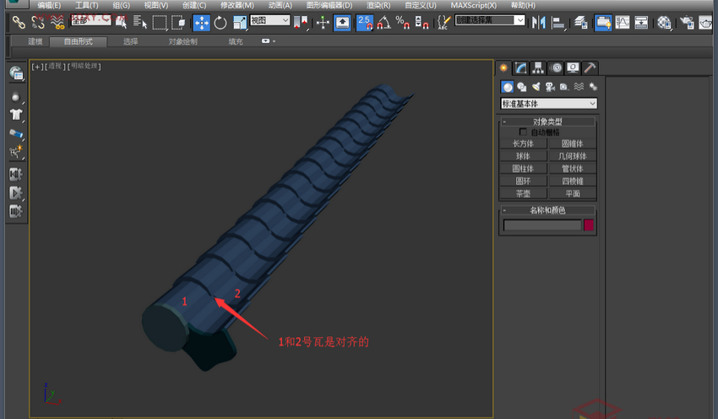Image resolution: width=718 pixels, height=419 pixels.
Task: Select the Lights creation category icon
Action: point(536,86)
